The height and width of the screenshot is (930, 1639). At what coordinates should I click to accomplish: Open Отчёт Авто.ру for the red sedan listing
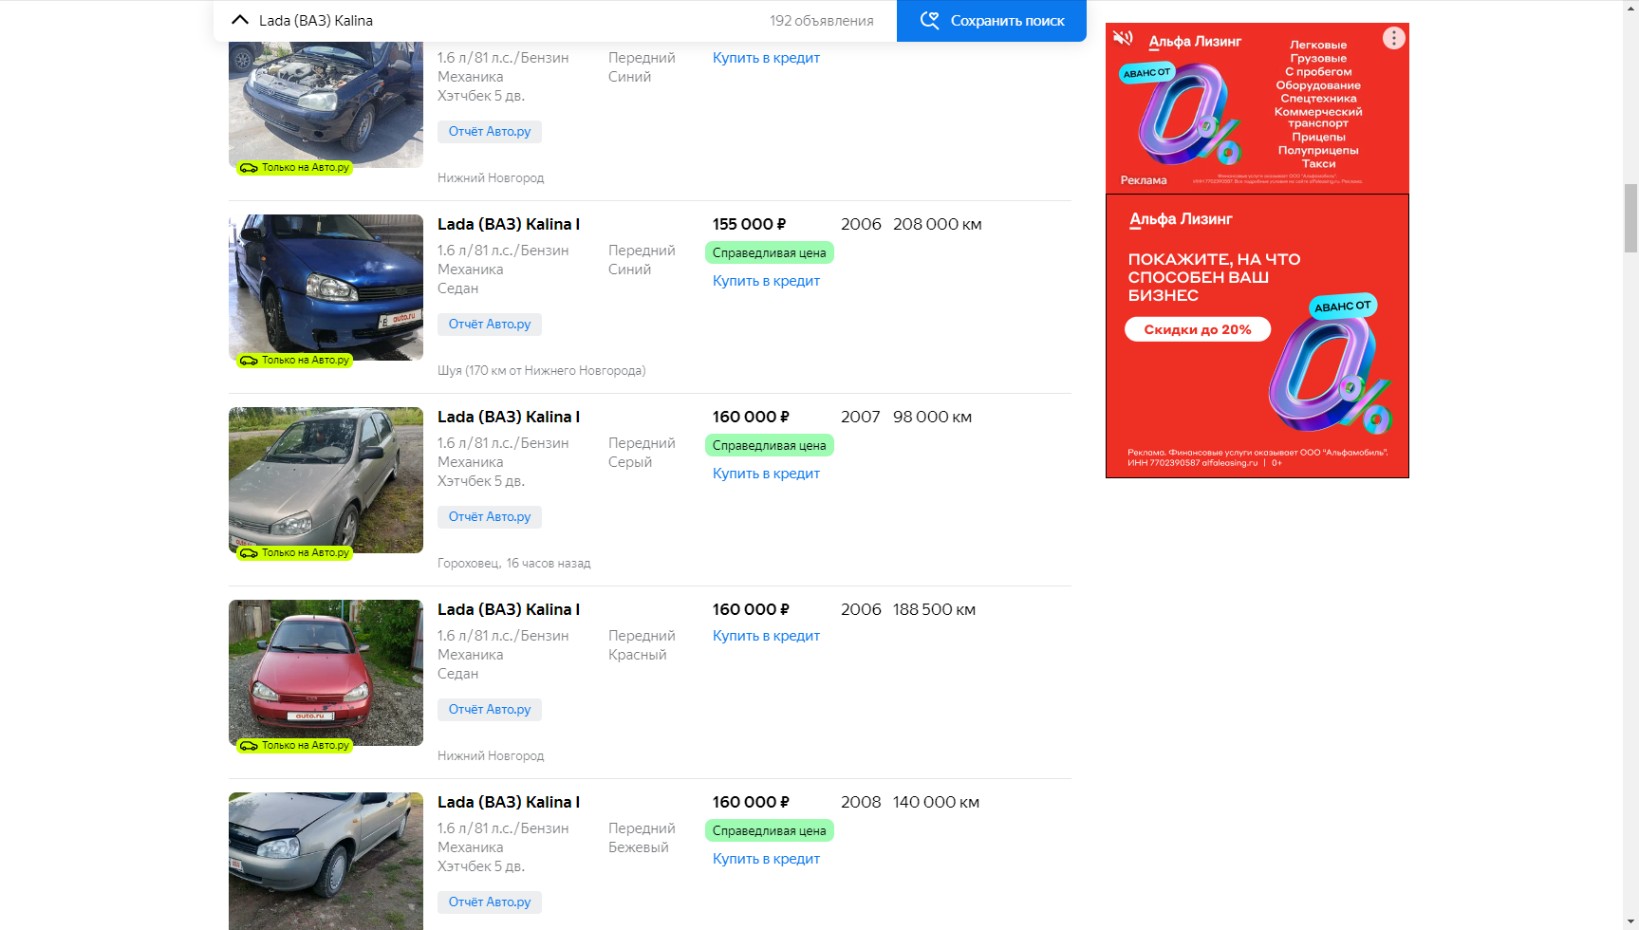490,710
